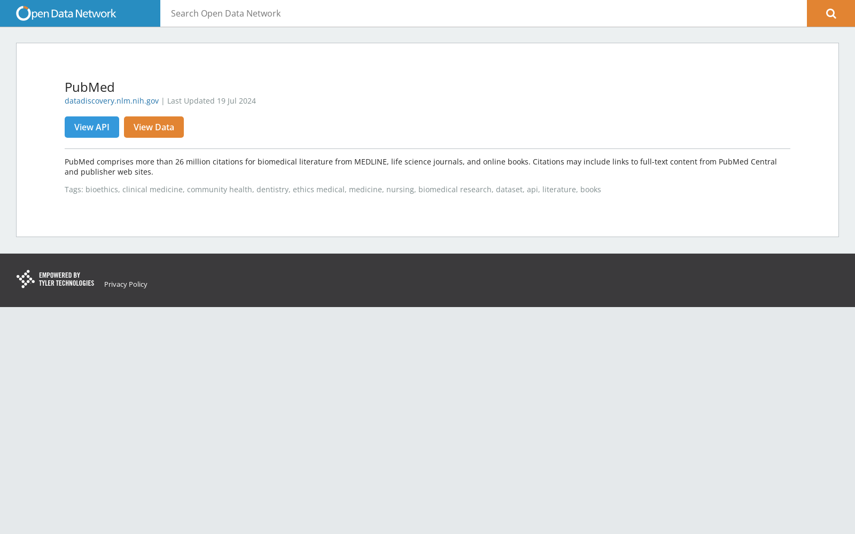The width and height of the screenshot is (855, 534).
Task: Click the Open Data Network logo
Action: pos(66,13)
